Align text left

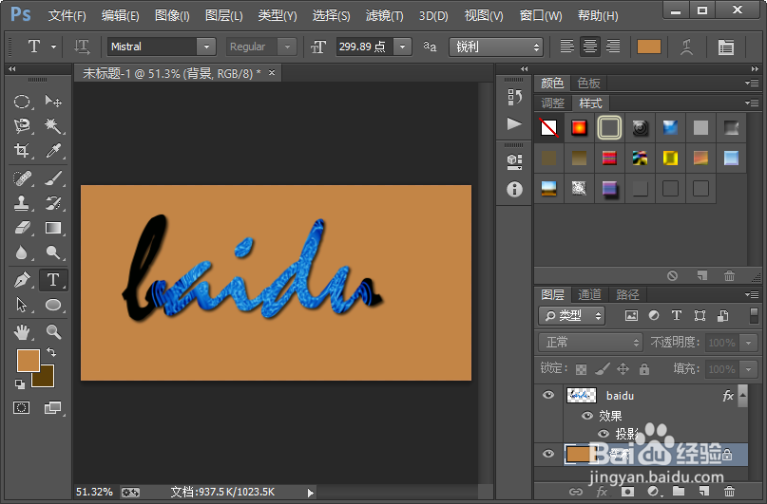[567, 47]
